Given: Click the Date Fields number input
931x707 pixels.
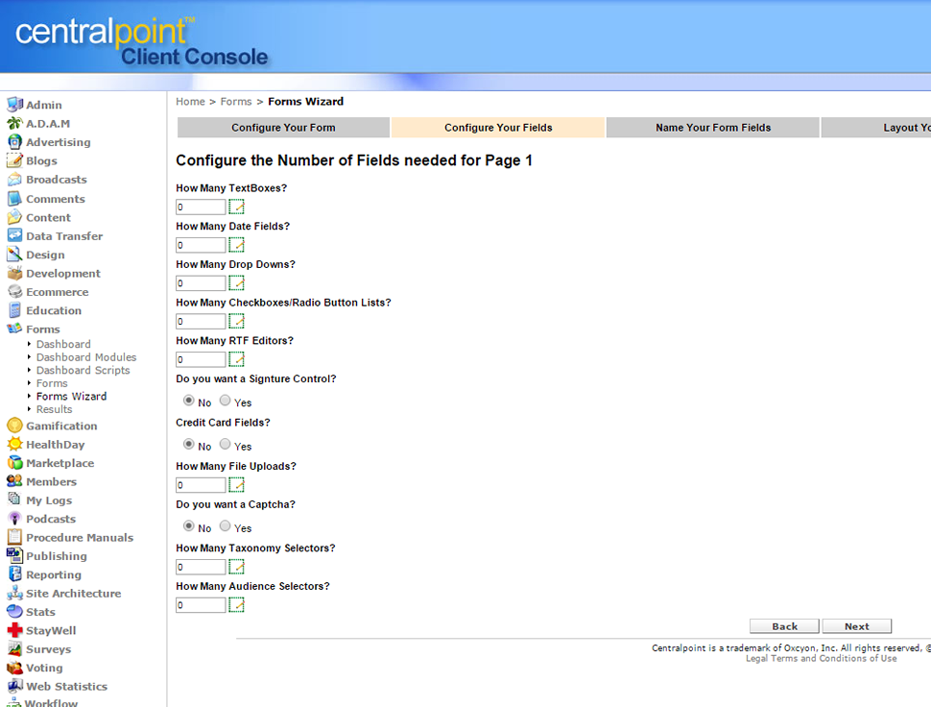Looking at the screenshot, I should 201,245.
